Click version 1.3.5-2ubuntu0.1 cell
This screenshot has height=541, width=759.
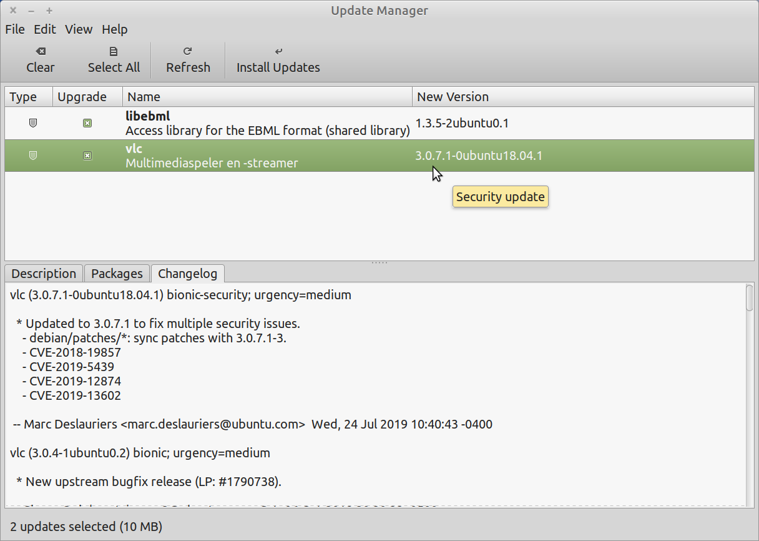(462, 123)
